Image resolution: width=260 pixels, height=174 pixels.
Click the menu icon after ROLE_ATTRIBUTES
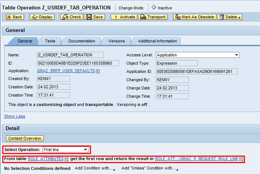point(67,159)
